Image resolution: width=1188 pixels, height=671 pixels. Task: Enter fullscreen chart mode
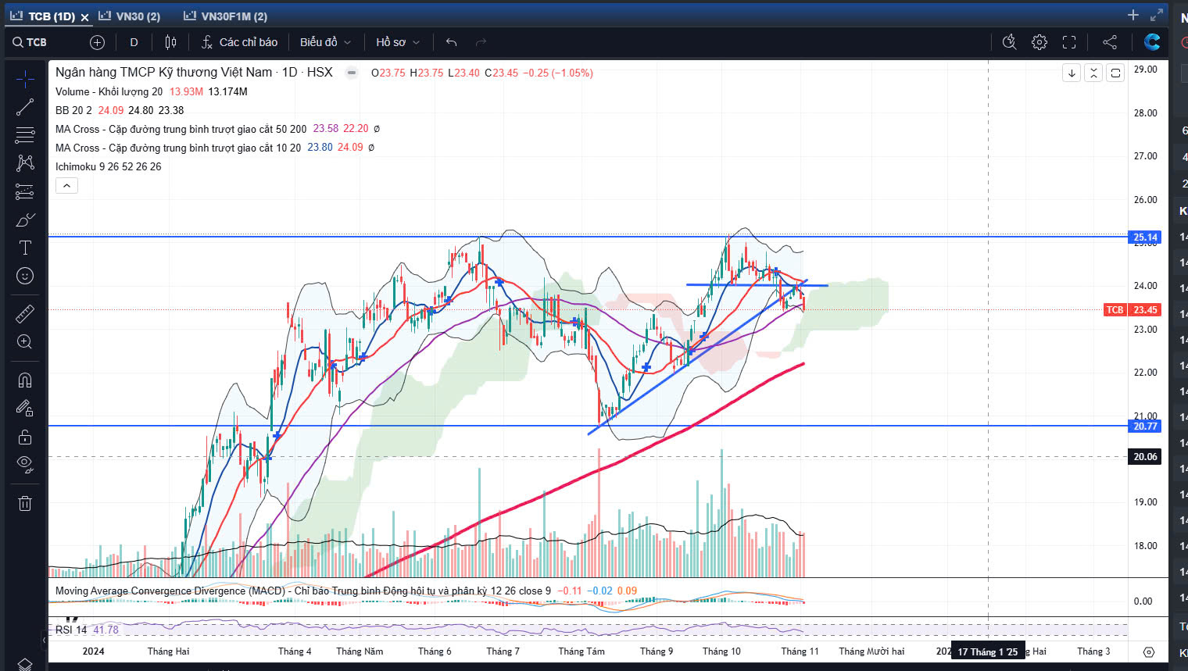[1069, 42]
